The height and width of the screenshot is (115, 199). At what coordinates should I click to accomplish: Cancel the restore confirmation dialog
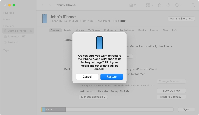87,76
